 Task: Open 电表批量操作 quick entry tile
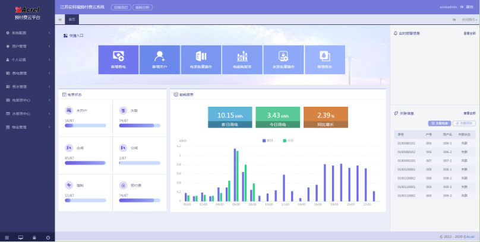[201, 57]
